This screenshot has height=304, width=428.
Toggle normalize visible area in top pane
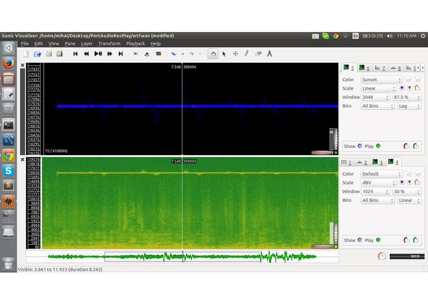pos(410,88)
